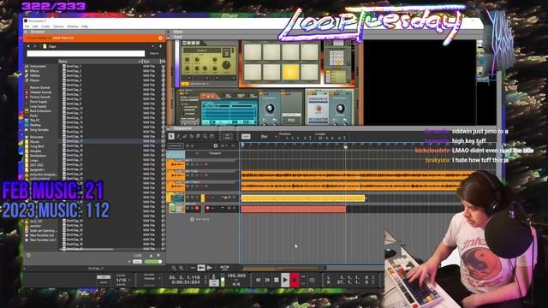This screenshot has width=548, height=308.
Task: Mute the yellow-clip instrument track
Action: (188, 198)
